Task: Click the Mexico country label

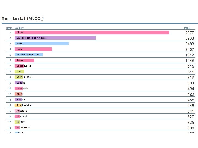Action: (21, 99)
